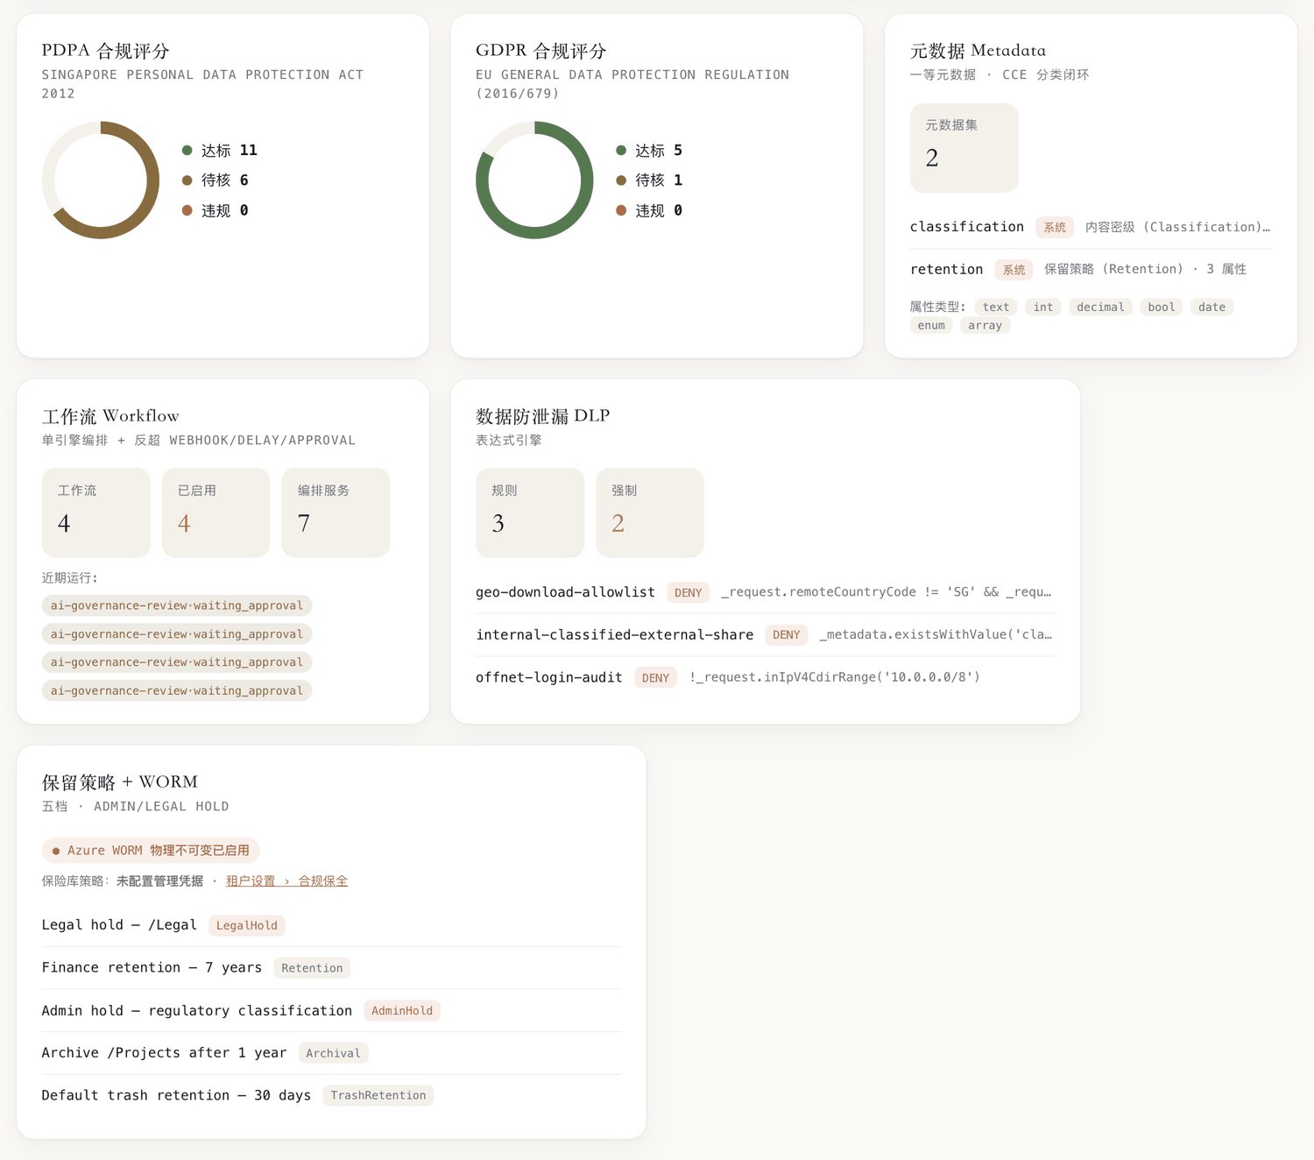This screenshot has width=1314, height=1160.
Task: Click DENY badge for geo-download-allowlist
Action: coord(688,592)
